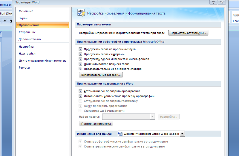Expand the Набор правил dropdown
The width and height of the screenshot is (239, 156).
pos(152,117)
